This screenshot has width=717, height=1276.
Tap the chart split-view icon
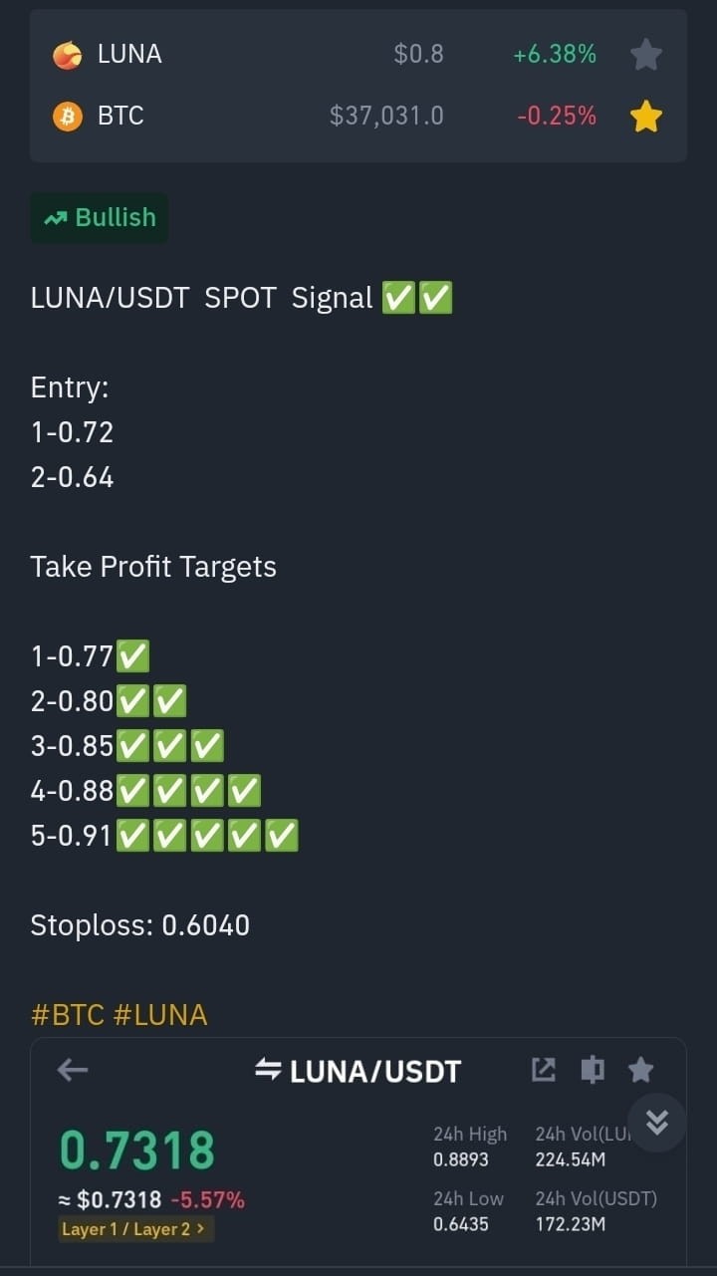point(593,1070)
